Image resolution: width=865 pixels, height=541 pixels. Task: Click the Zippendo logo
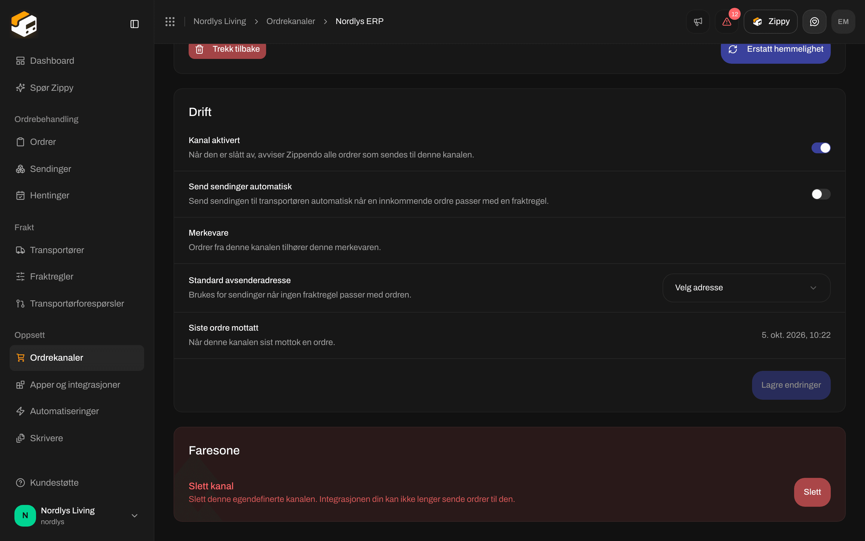pos(24,24)
